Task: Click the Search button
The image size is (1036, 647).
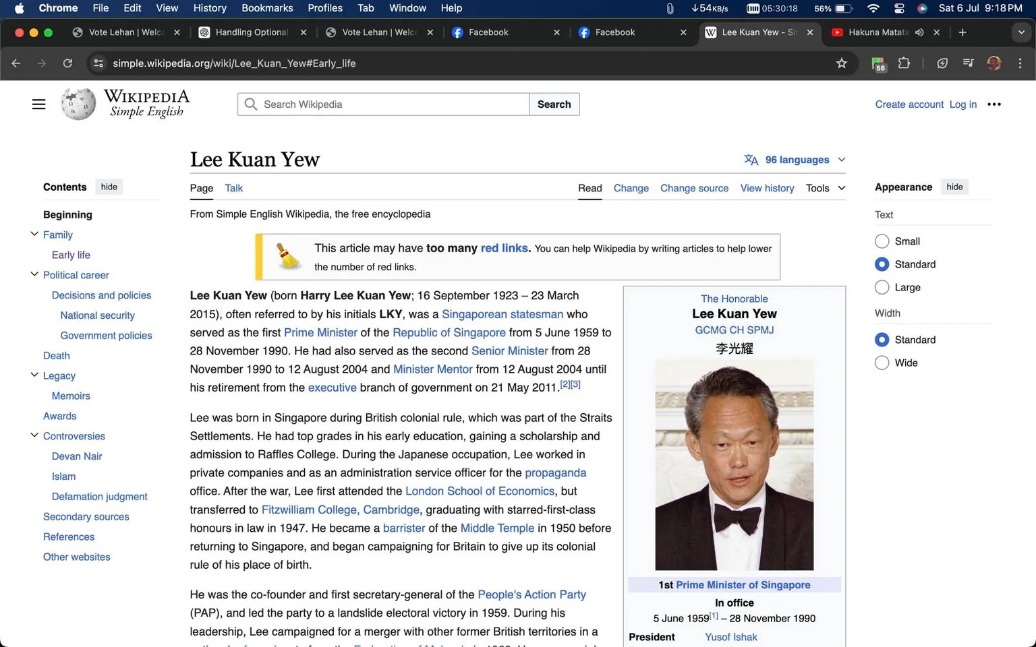Action: click(x=554, y=104)
